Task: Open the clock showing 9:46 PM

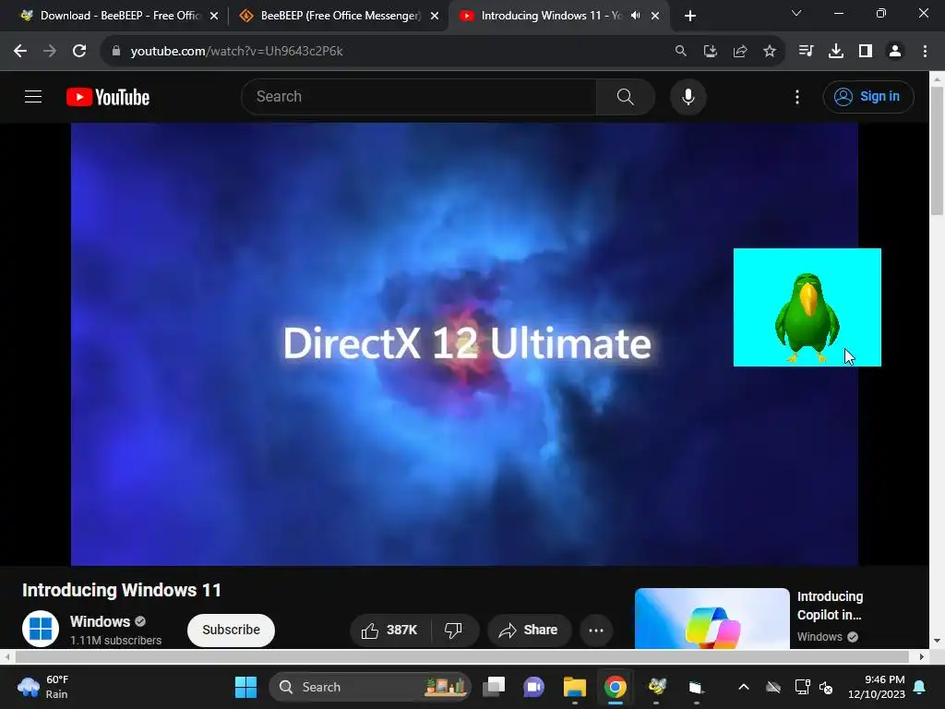Action: click(876, 687)
